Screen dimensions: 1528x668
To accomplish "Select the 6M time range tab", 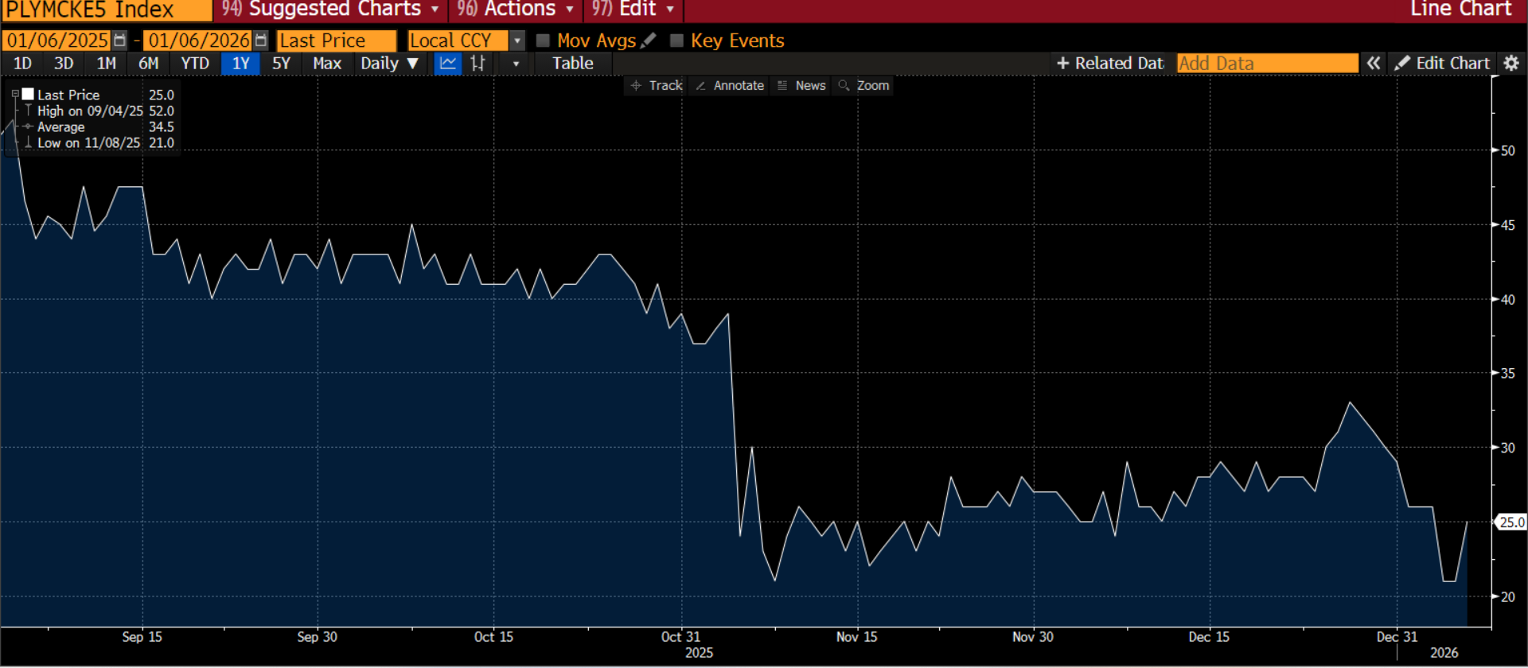I will click(x=149, y=64).
